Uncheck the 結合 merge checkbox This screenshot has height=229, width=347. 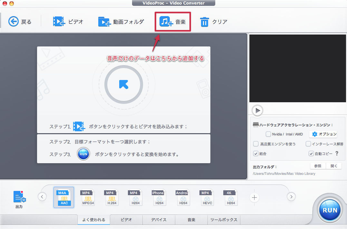[256, 154]
